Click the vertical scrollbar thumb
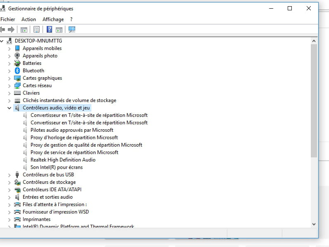329x247 pixels. click(314, 101)
